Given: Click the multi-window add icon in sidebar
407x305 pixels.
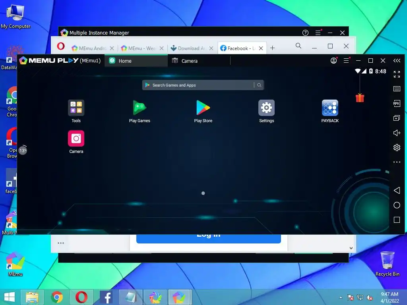Looking at the screenshot, I should point(397,118).
